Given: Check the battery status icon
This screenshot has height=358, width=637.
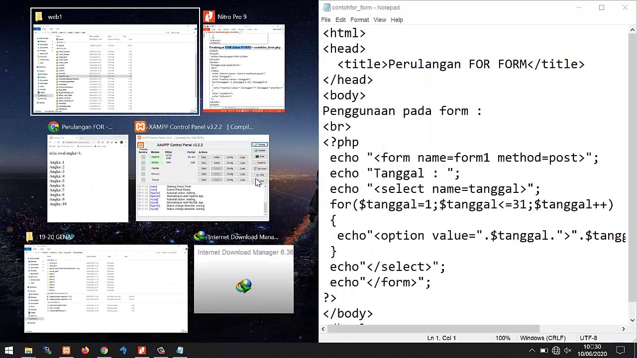Looking at the screenshot, I should (x=544, y=351).
